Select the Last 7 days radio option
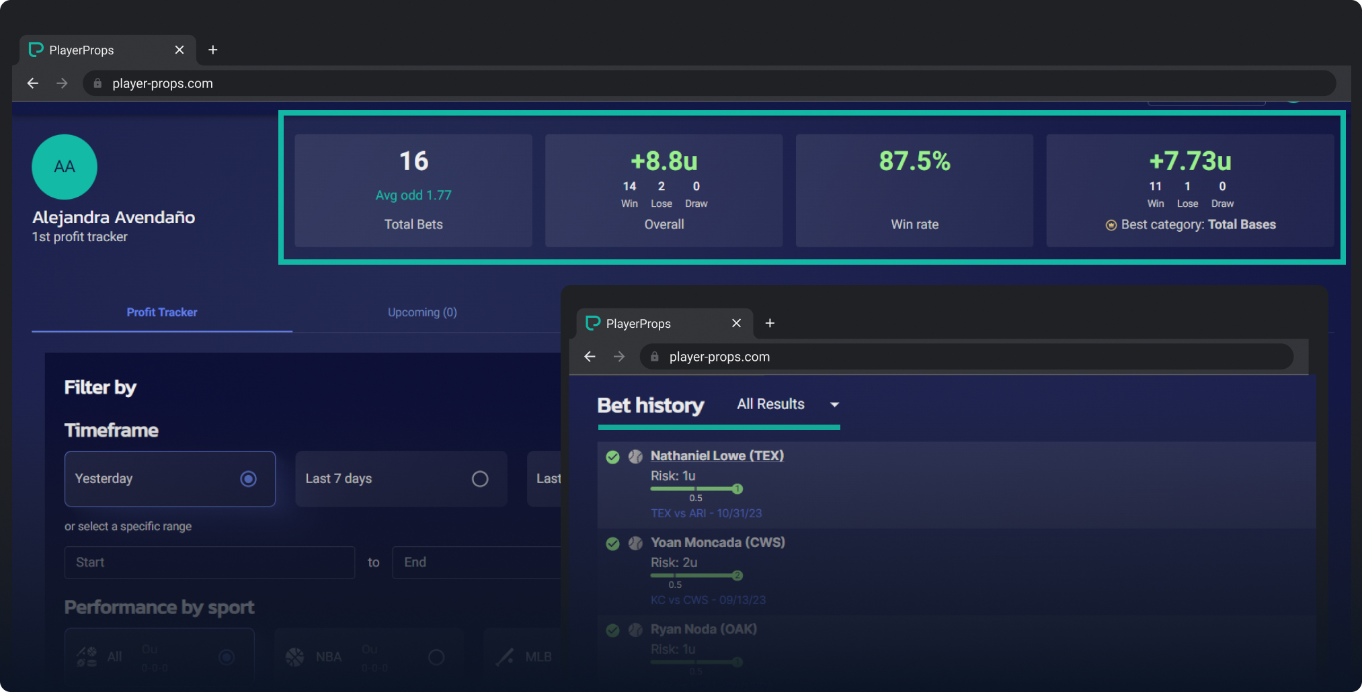The width and height of the screenshot is (1362, 692). pyautogui.click(x=480, y=479)
